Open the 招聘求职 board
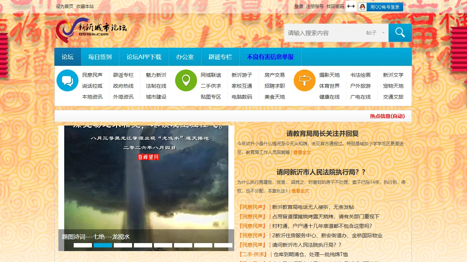Screen dimensions: 467x262 click(x=275, y=86)
